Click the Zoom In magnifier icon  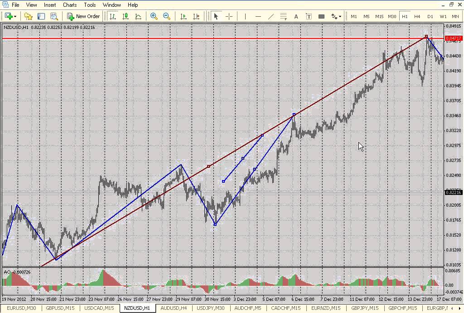154,16
